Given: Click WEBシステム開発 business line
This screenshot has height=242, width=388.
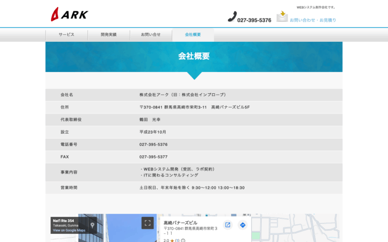Looking at the screenshot, I should click(178, 169).
